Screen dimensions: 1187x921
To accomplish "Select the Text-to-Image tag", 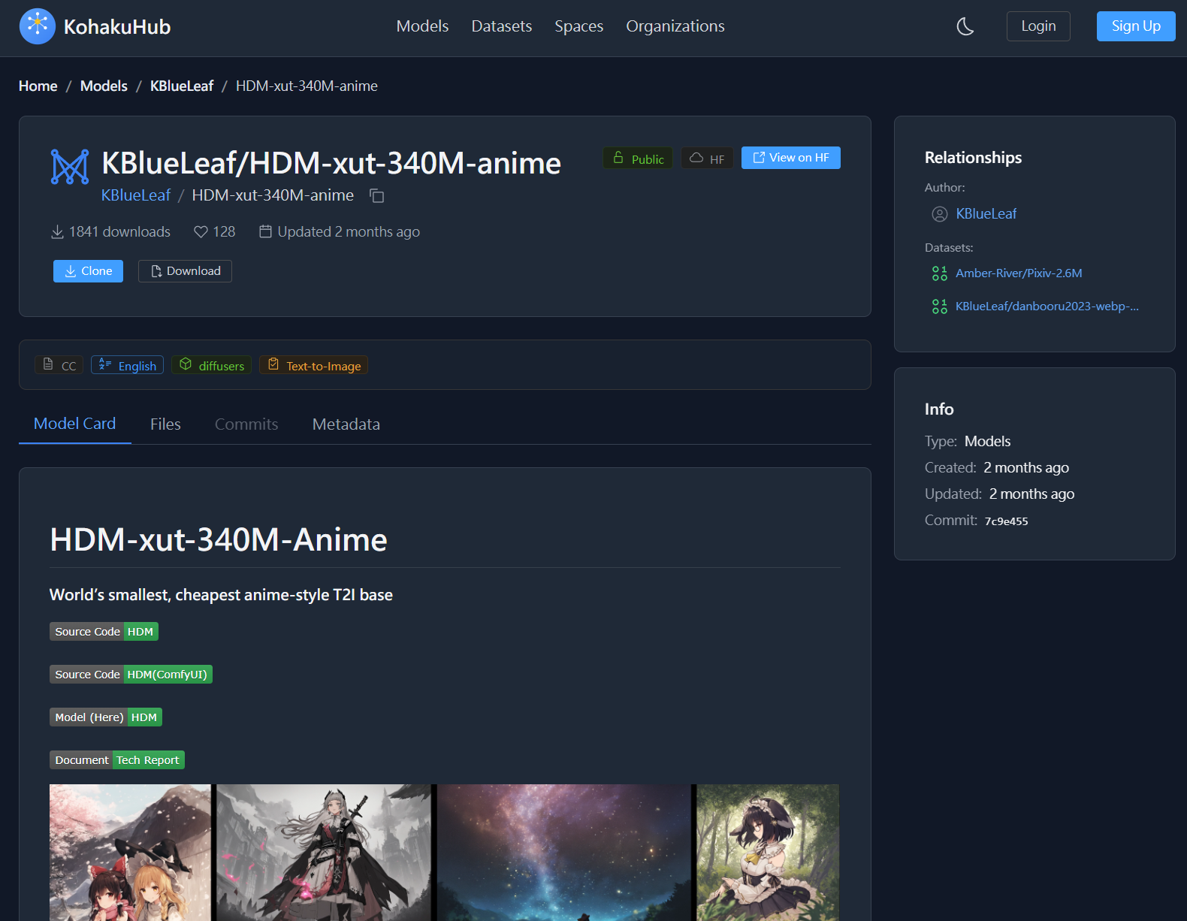I will click(x=314, y=366).
